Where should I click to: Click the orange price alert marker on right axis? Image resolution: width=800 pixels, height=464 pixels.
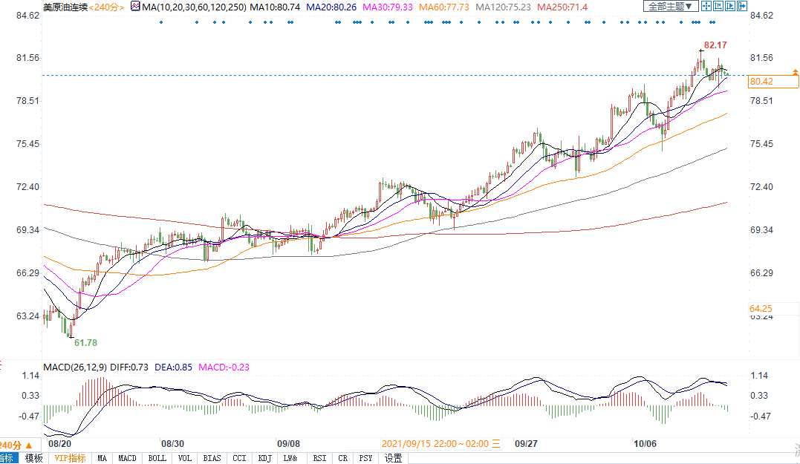tap(795, 72)
